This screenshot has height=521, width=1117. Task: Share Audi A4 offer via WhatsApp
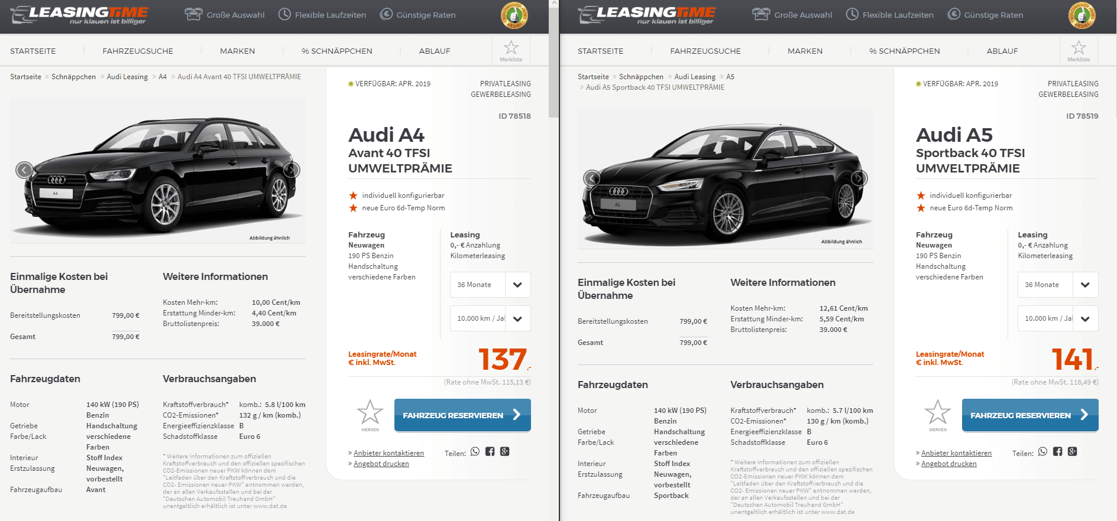pos(475,452)
